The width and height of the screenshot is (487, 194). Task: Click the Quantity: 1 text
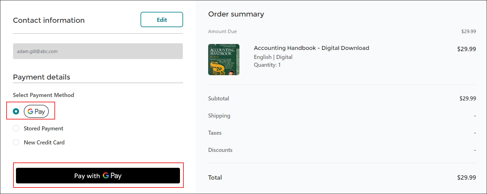tap(267, 65)
